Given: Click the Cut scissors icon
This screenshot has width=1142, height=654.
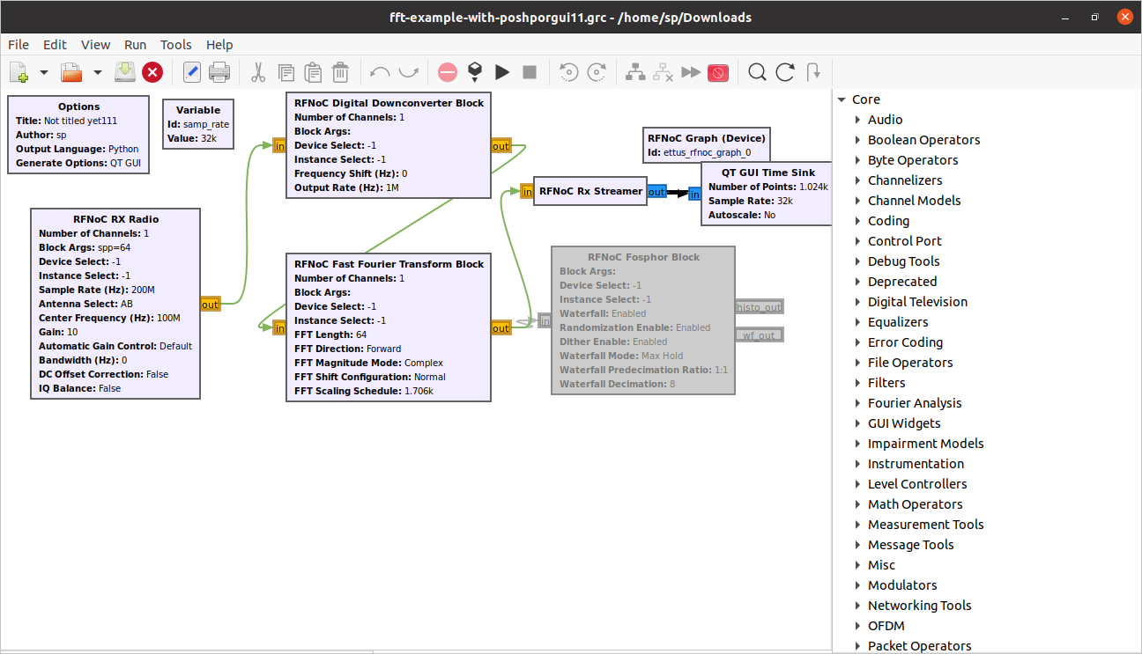Looking at the screenshot, I should coord(258,72).
